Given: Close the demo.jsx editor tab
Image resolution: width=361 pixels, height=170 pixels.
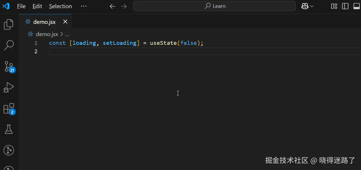Looking at the screenshot, I should point(65,22).
